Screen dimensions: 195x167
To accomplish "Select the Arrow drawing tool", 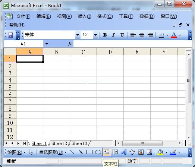I will (x=81, y=152).
